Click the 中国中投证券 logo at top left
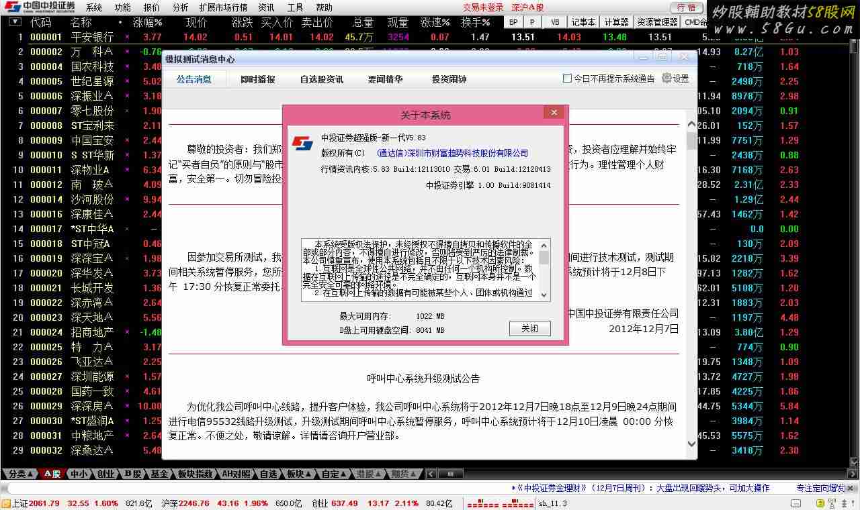Image resolution: width=860 pixels, height=510 pixels. 39,7
